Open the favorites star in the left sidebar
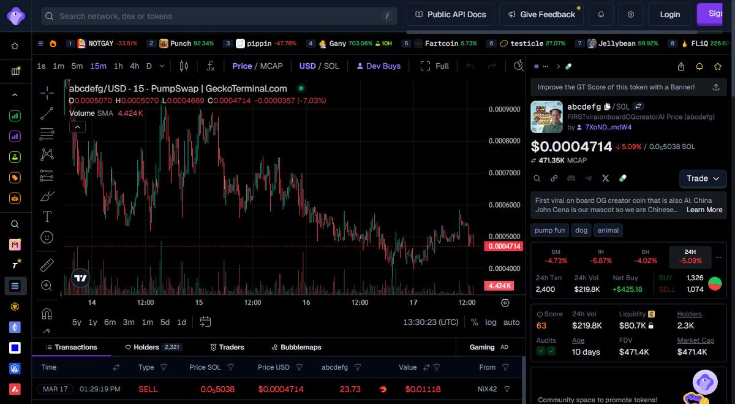 [x=15, y=45]
